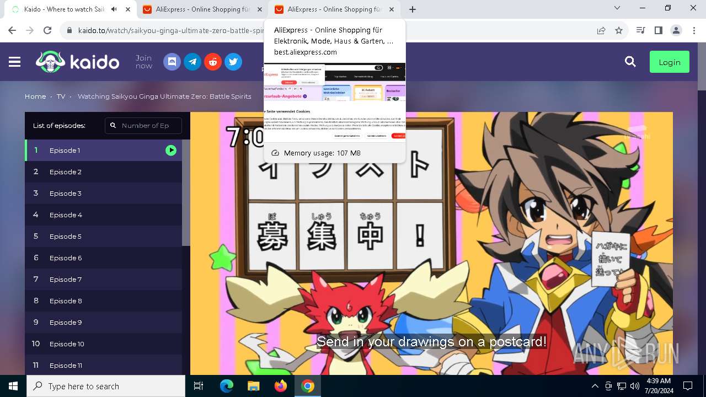
Task: Click the Chrome taskbar icon
Action: point(307,386)
